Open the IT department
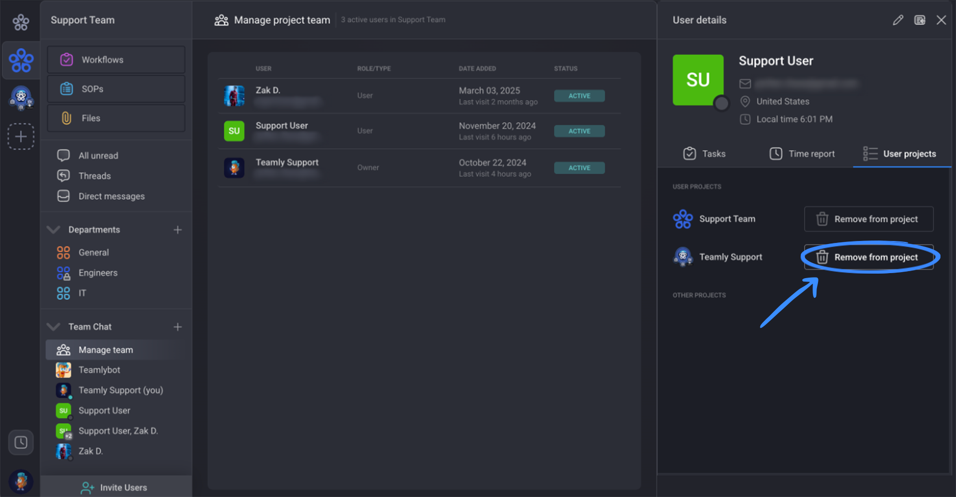The width and height of the screenshot is (956, 497). 82,293
